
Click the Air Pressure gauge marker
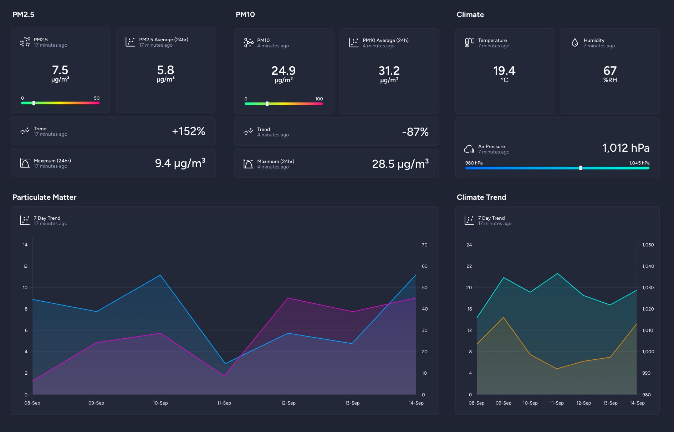[x=581, y=168]
